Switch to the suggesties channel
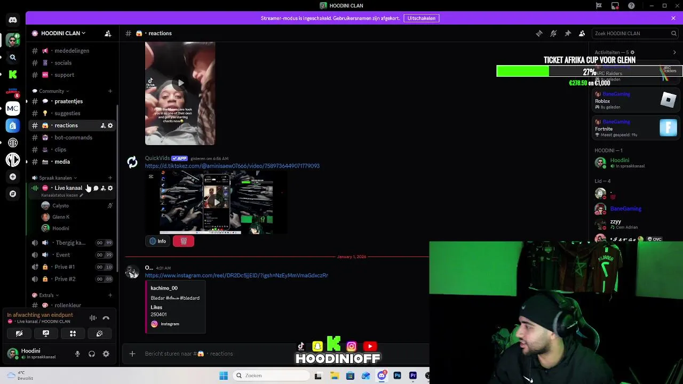 click(x=72, y=114)
